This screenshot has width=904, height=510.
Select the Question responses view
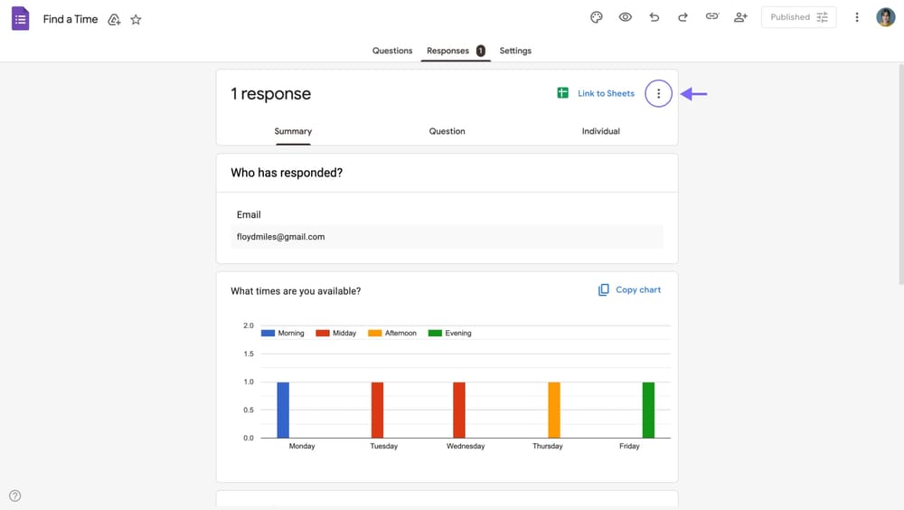click(447, 131)
